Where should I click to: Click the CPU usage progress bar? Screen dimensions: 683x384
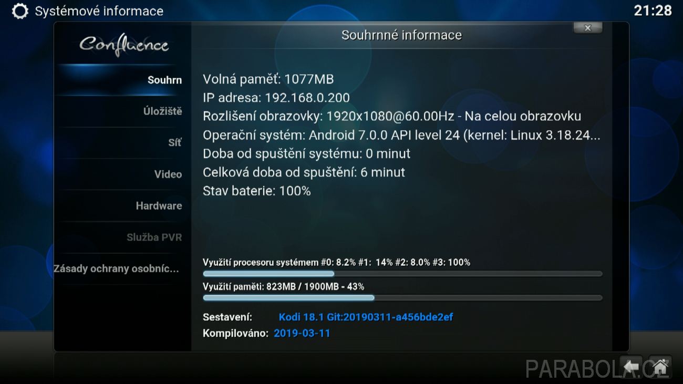[x=402, y=274]
